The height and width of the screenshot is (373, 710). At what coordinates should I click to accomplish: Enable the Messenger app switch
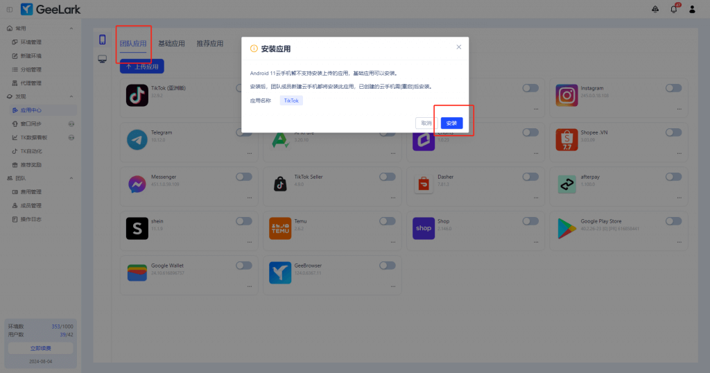coord(244,177)
